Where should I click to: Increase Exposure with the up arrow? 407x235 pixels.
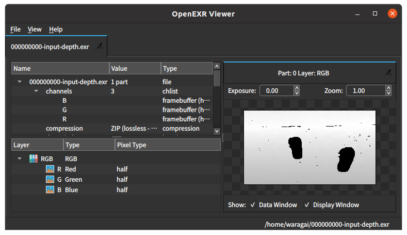pyautogui.click(x=297, y=88)
